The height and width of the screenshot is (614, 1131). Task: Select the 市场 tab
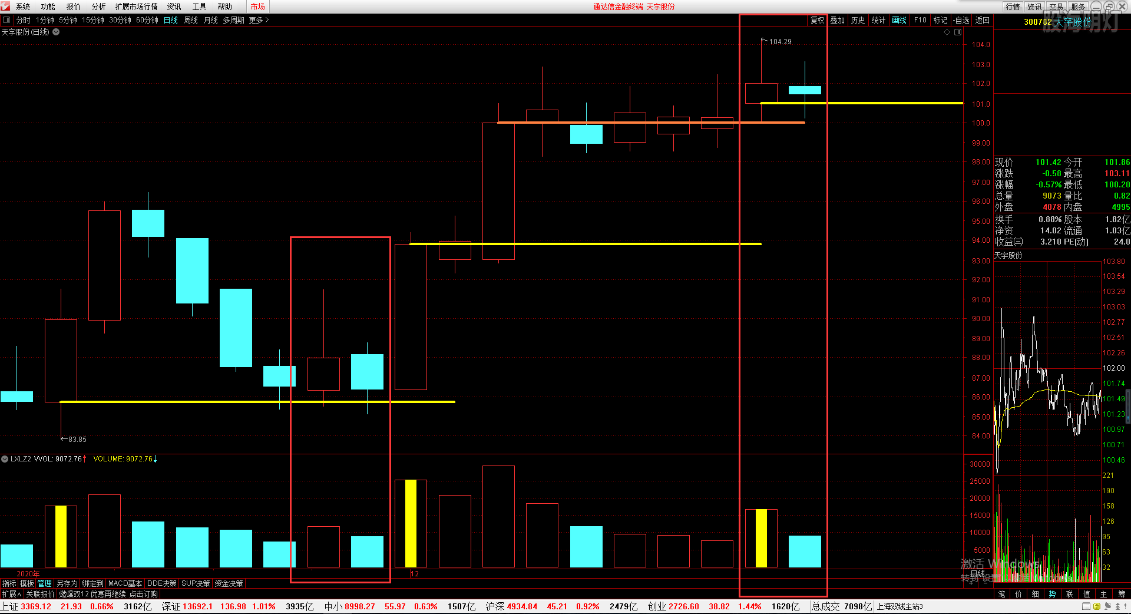tap(258, 6)
